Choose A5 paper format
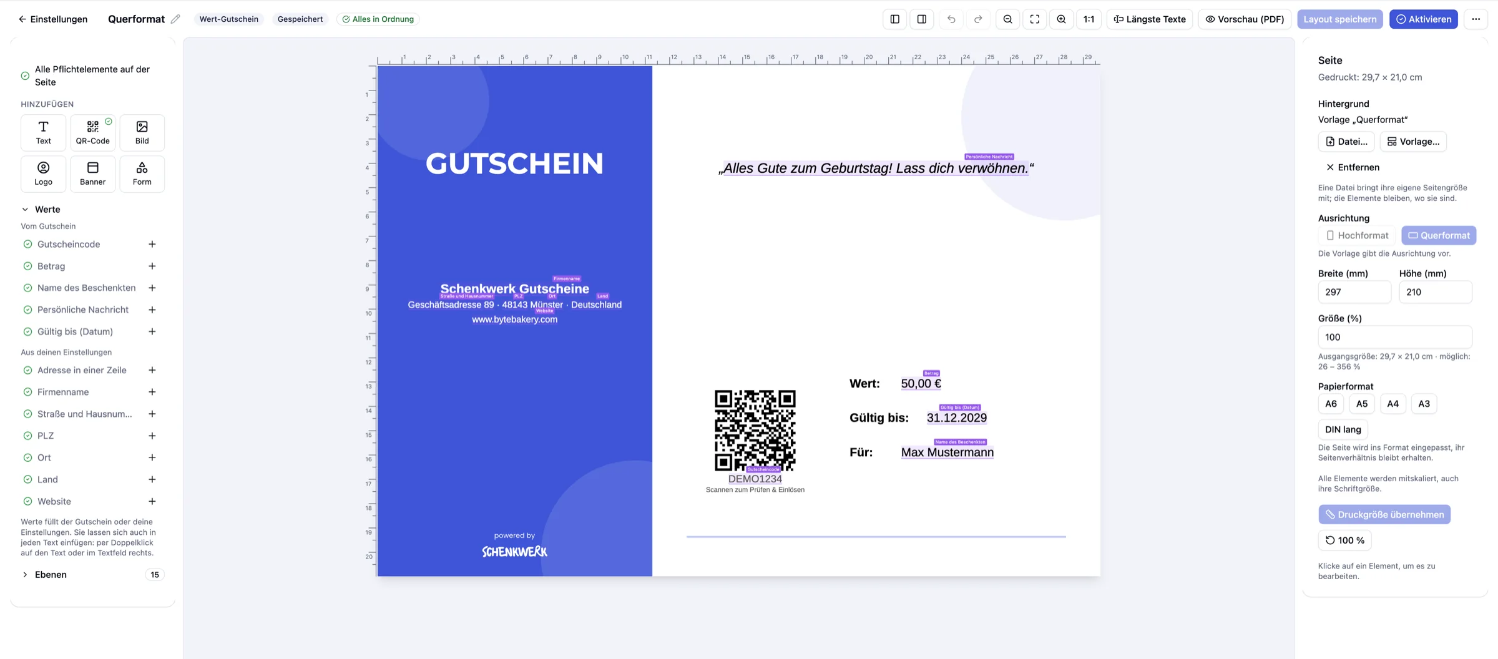The height and width of the screenshot is (659, 1498). 1362,404
